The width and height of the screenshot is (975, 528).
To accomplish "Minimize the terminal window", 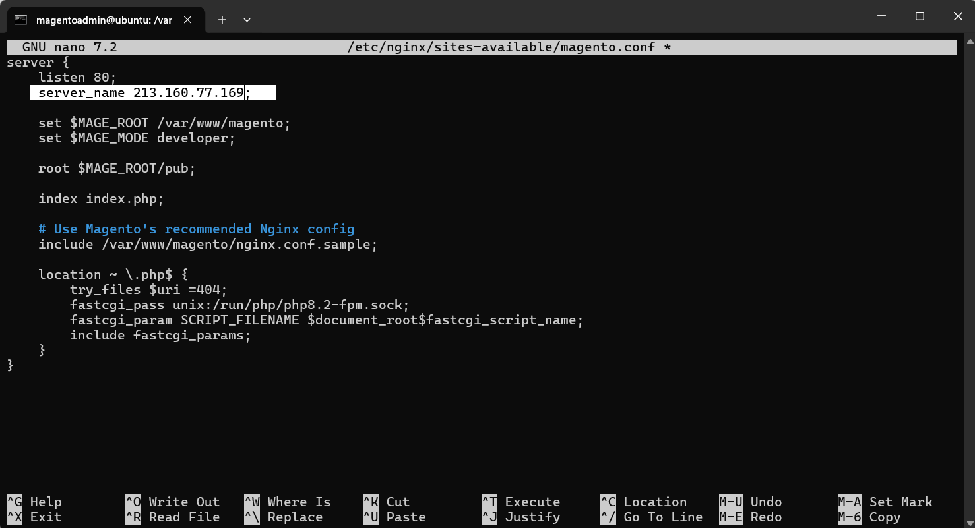I will [881, 16].
